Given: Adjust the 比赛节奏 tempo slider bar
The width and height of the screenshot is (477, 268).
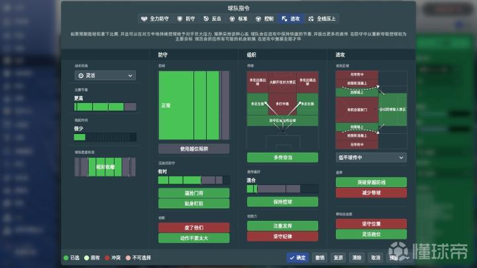Looking at the screenshot, I should (x=105, y=107).
